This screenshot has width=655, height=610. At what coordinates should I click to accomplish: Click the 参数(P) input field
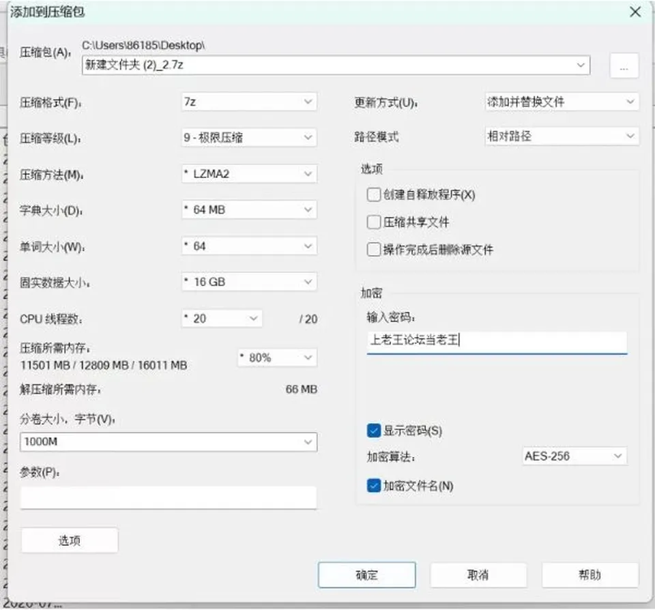coord(169,497)
